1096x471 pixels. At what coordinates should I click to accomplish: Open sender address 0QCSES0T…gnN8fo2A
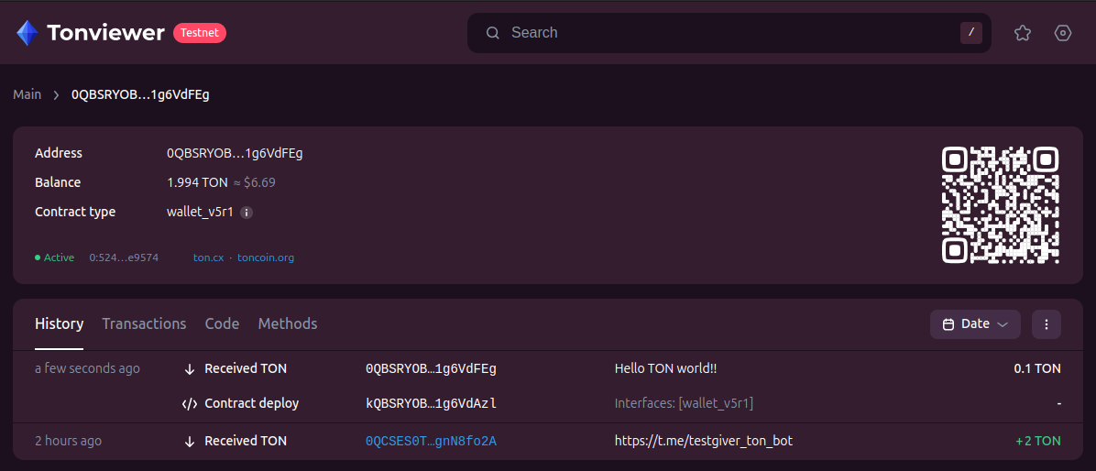click(432, 441)
